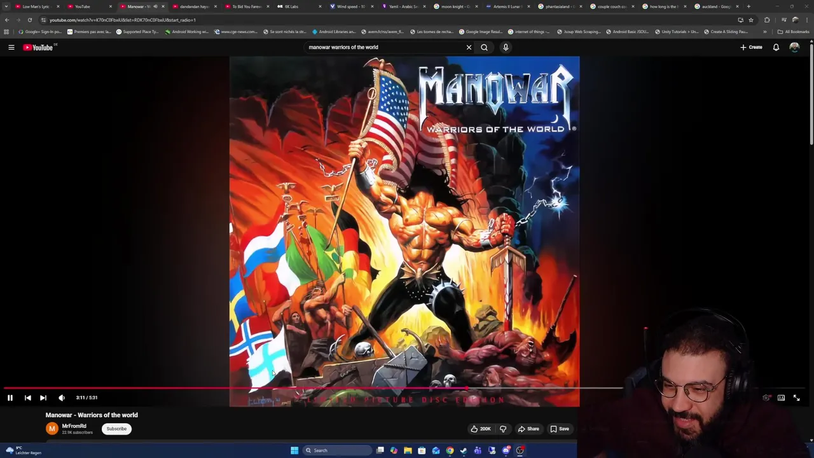Save the video to a playlist
Viewport: 814px width, 458px height.
click(x=560, y=429)
